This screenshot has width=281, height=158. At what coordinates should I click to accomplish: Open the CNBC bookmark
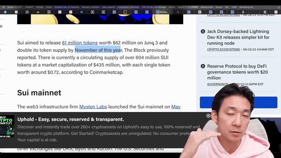click(234, 7)
